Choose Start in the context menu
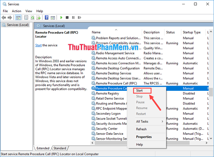The width and height of the screenshot is (214, 157). tap(139, 91)
